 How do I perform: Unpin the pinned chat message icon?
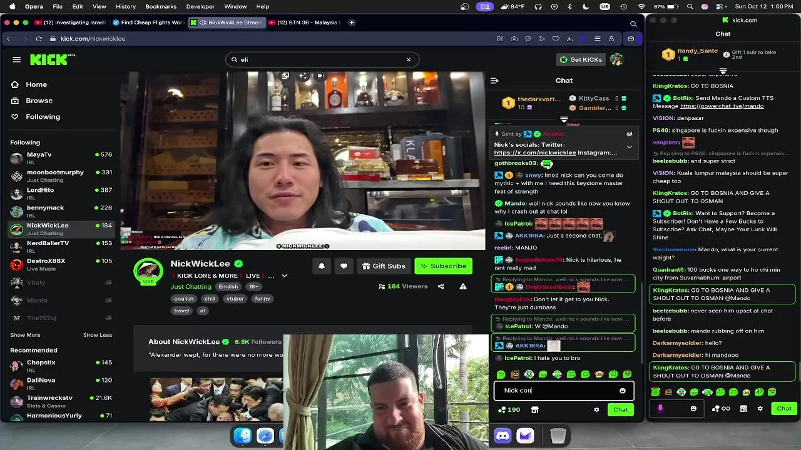[630, 134]
